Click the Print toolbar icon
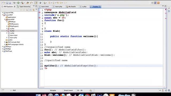This screenshot has width=171, height=96. point(10,3)
